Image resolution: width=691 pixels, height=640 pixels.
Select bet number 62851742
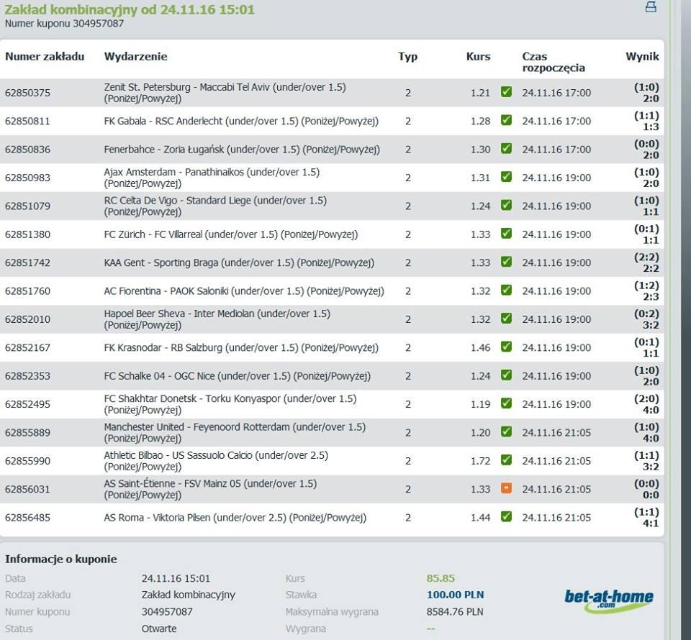click(x=28, y=262)
